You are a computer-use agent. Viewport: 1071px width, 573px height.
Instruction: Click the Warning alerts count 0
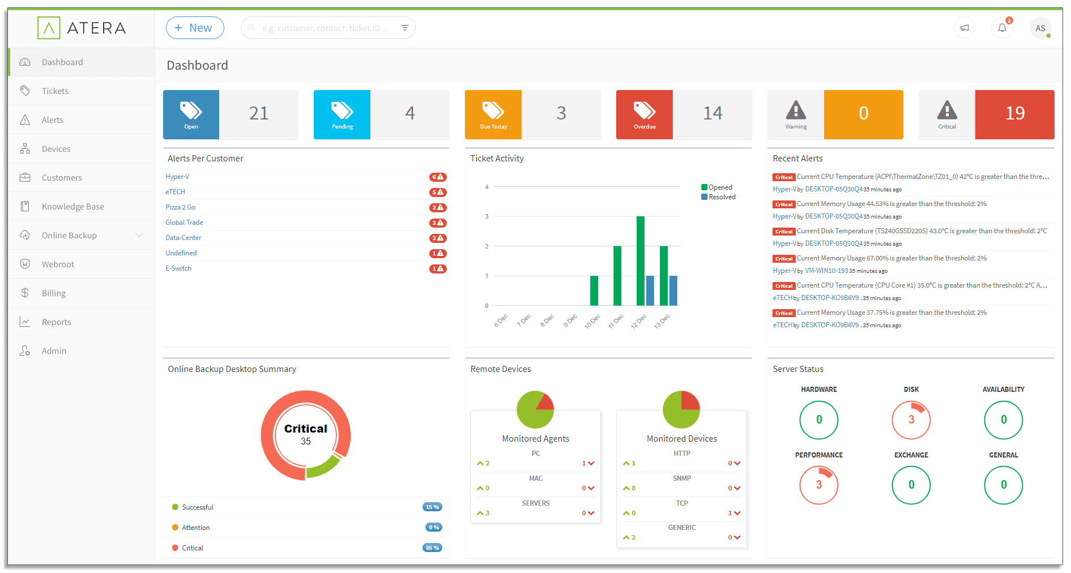coord(864,114)
